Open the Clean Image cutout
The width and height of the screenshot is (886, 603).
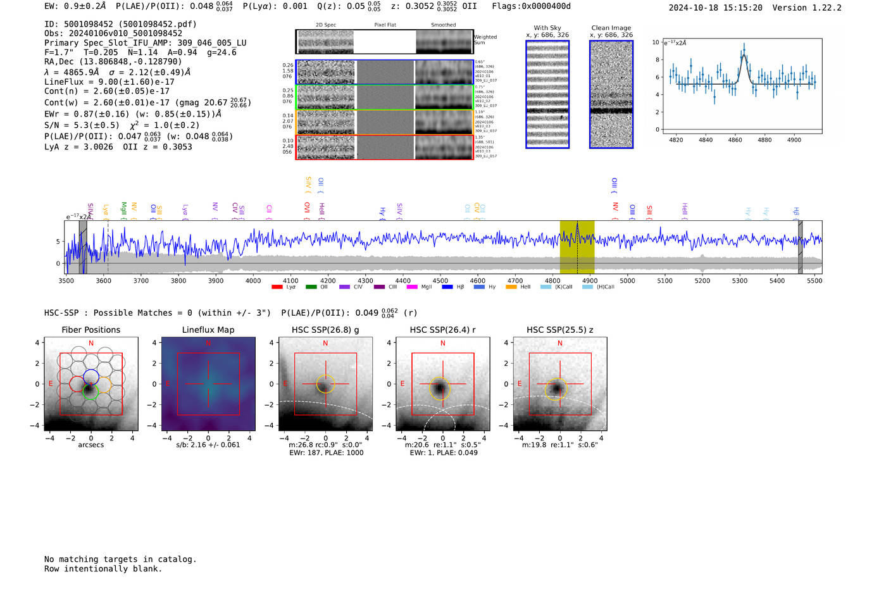pos(611,94)
